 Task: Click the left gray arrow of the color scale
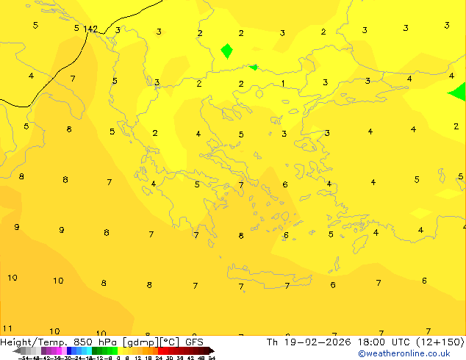(x=16, y=351)
